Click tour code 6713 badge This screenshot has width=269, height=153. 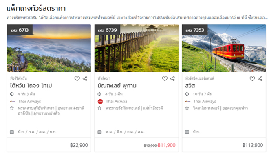click(x=20, y=30)
